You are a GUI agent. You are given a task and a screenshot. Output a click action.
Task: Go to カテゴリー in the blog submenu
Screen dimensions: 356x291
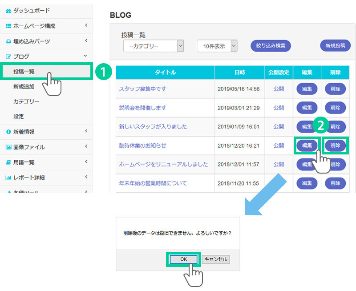[x=26, y=101]
